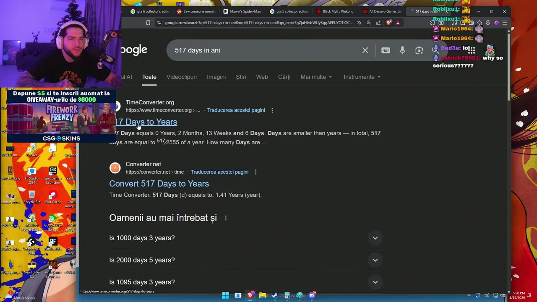Open the Brave Shields lion icon

tap(388, 23)
